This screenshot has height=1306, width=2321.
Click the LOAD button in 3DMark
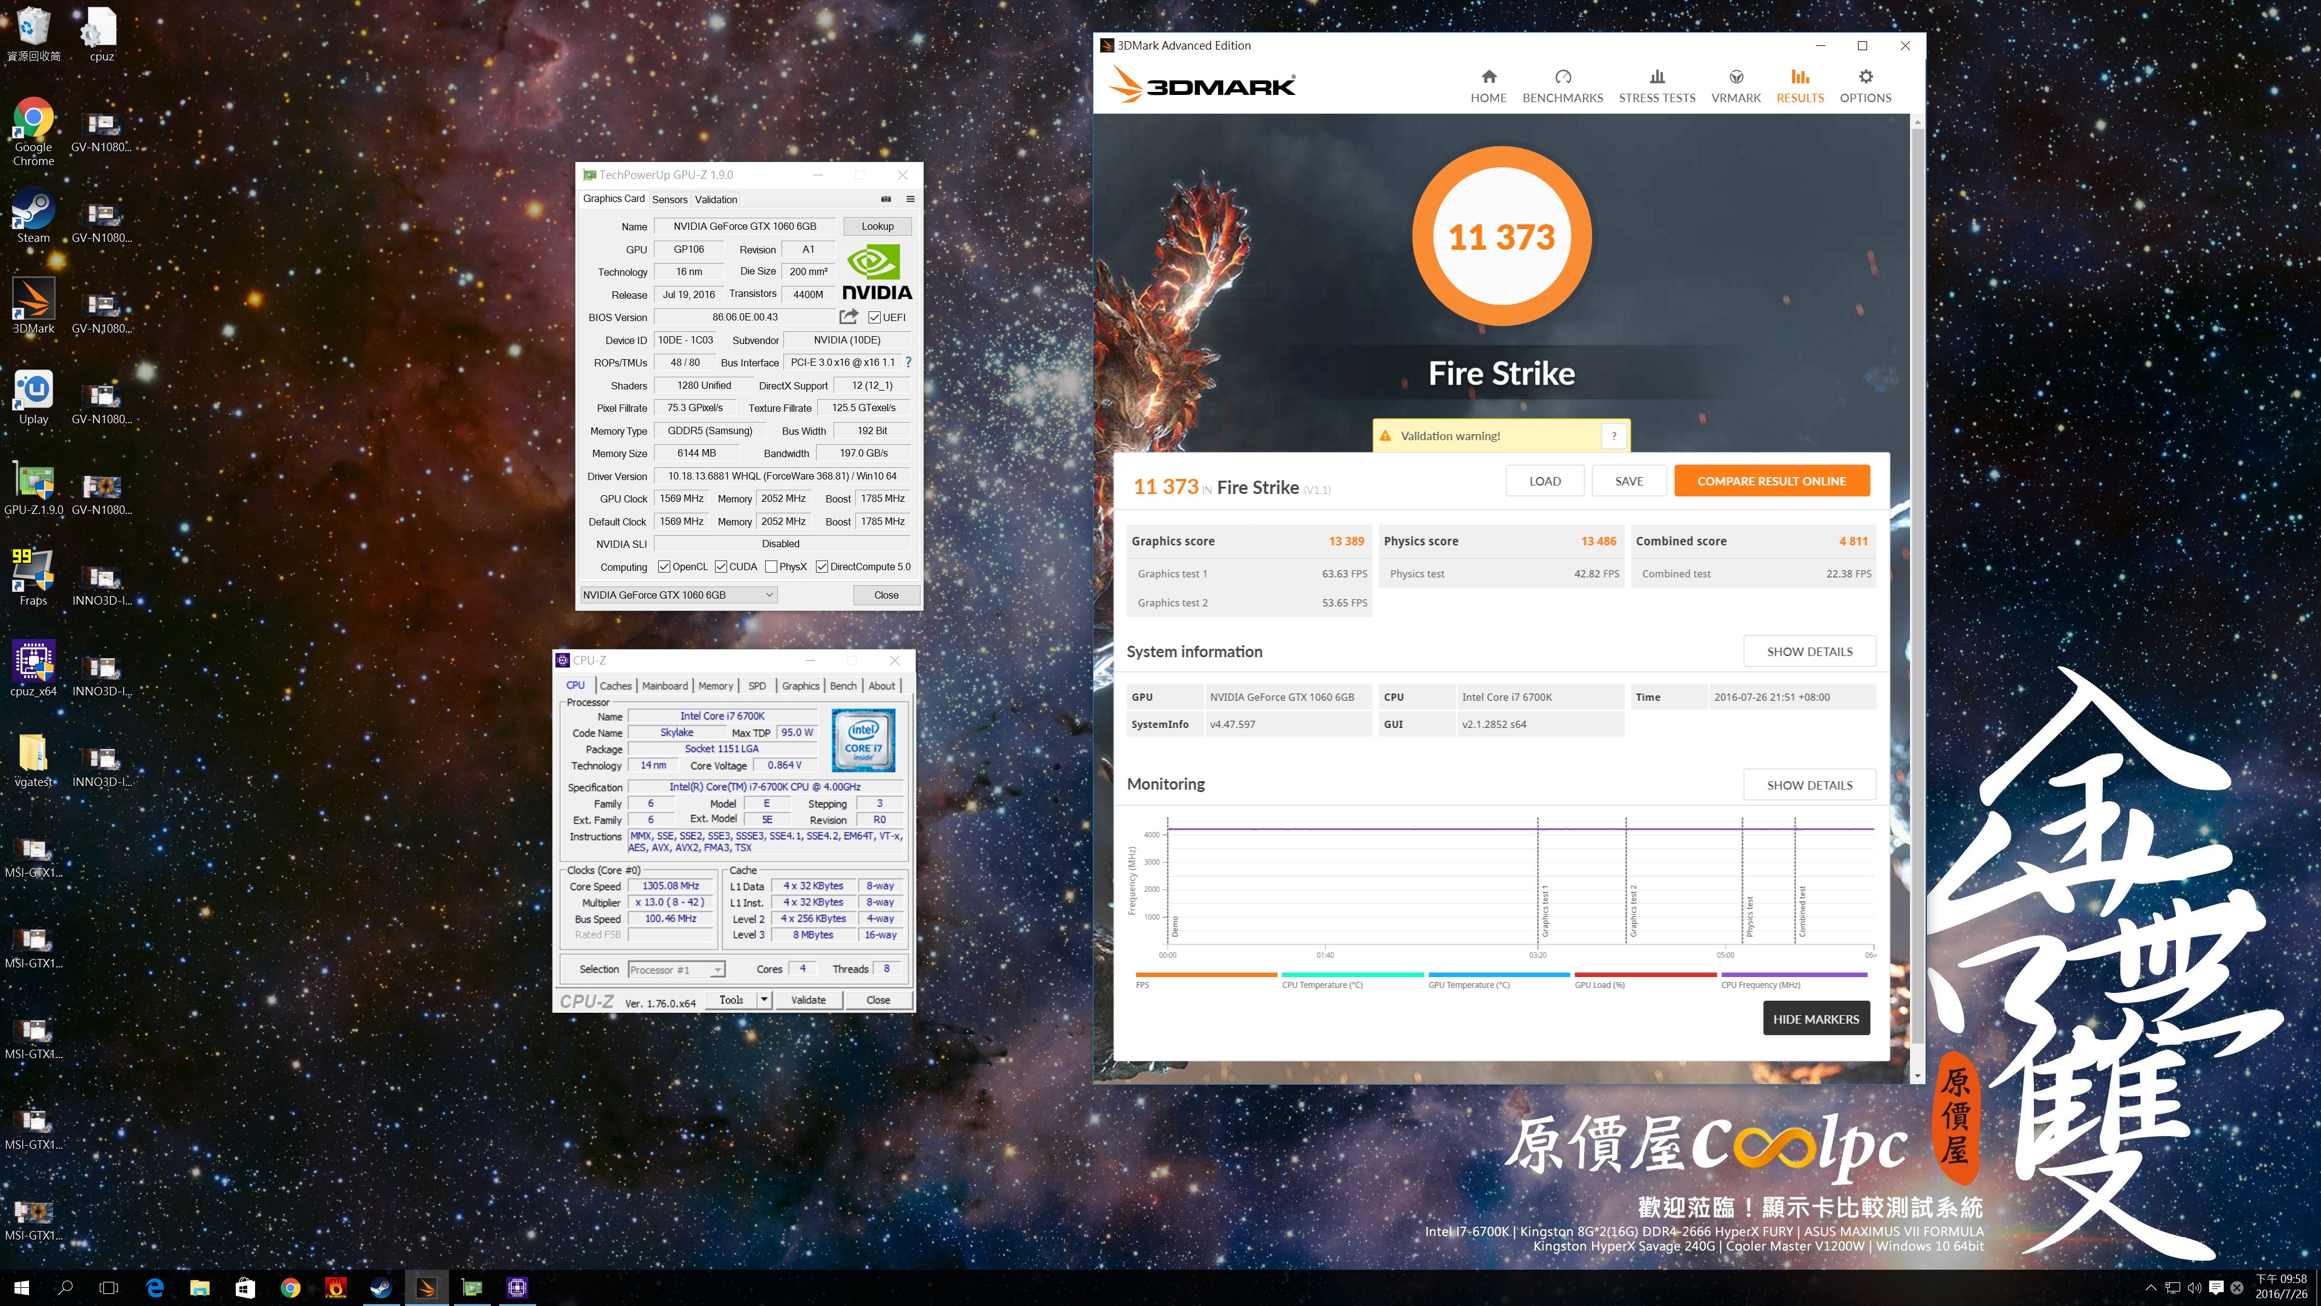(x=1544, y=481)
